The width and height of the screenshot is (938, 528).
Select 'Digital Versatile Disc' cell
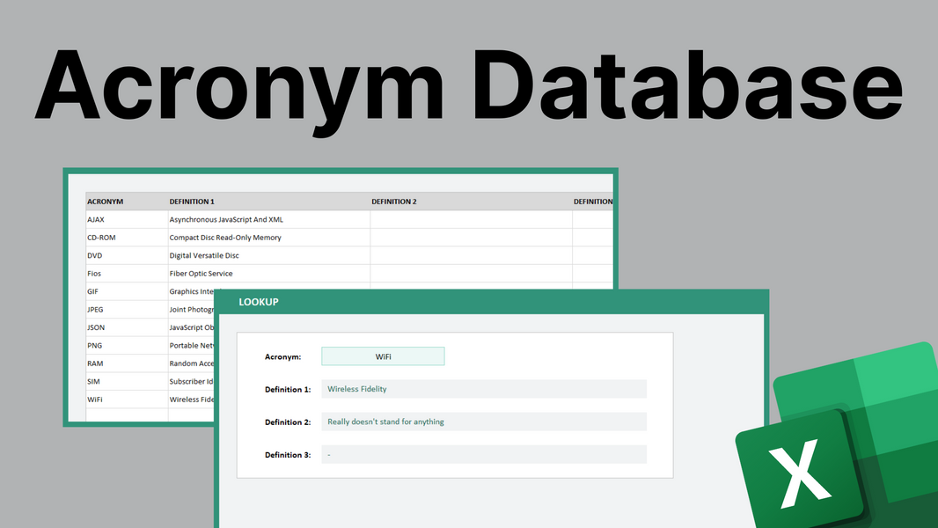click(268, 255)
